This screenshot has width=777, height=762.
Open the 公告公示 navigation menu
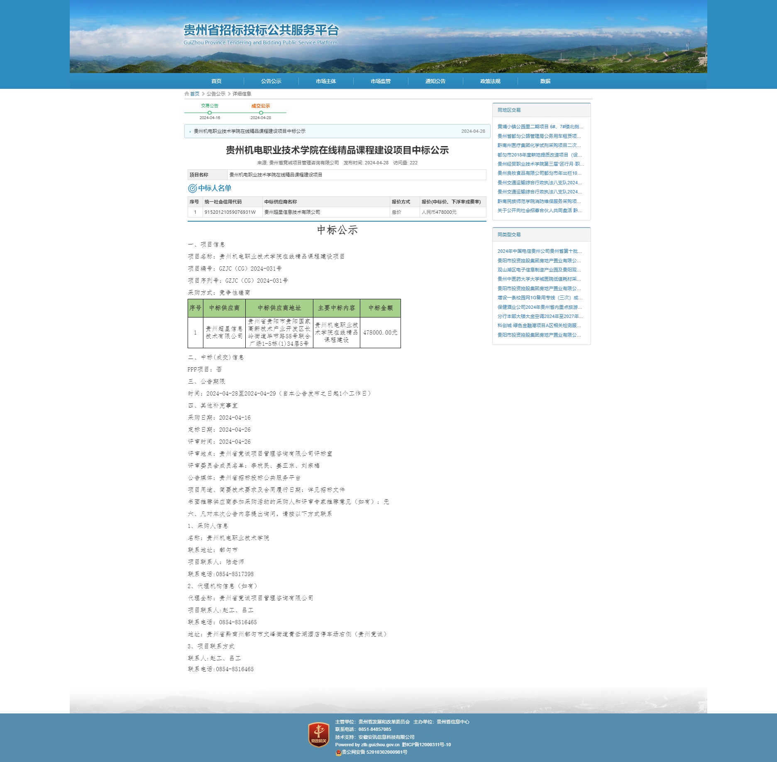[x=271, y=81]
